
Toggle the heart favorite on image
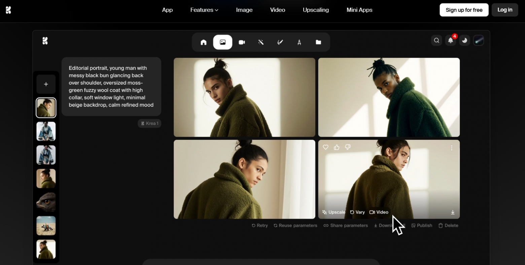click(325, 147)
